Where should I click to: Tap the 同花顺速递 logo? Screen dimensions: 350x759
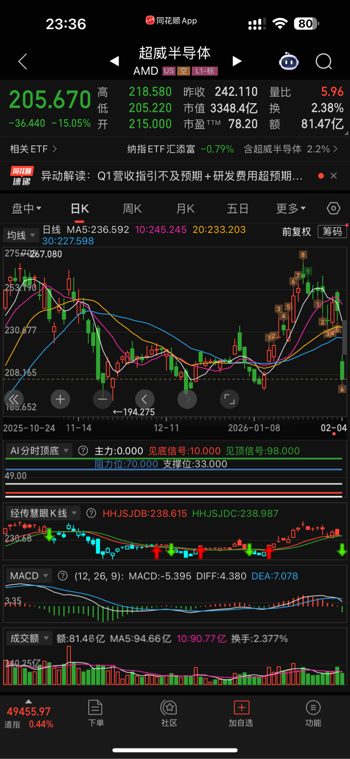coord(22,176)
